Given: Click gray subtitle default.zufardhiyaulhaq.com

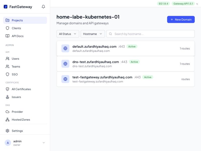Looking at the screenshot, I should tap(91, 51).
